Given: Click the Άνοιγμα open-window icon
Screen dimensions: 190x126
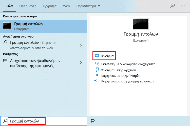Looking at the screenshot, I should coord(97,55).
